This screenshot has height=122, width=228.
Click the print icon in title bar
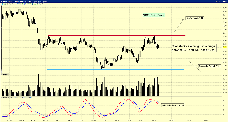tap(217, 1)
